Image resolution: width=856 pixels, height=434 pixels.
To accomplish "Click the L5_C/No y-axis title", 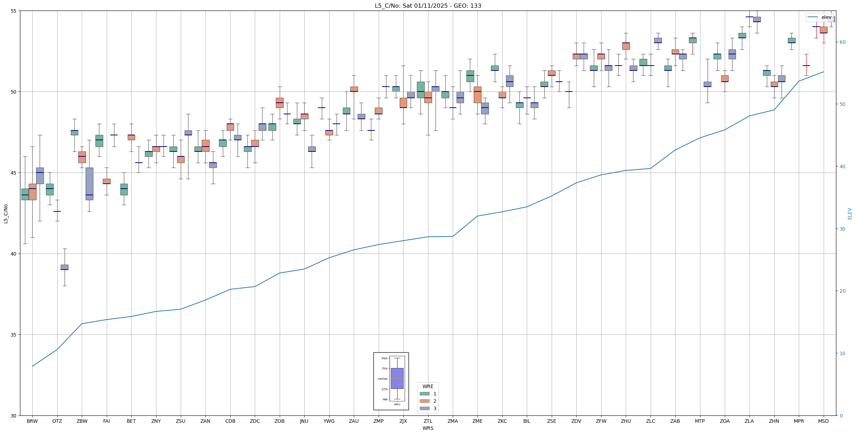I will (x=6, y=213).
